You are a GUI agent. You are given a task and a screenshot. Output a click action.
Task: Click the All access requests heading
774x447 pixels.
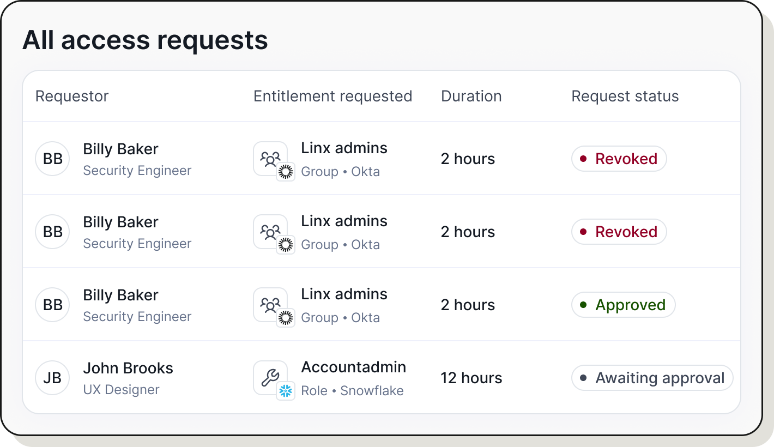click(x=145, y=40)
